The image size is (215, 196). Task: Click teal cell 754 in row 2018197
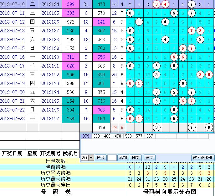pyautogui.click(x=71, y=119)
